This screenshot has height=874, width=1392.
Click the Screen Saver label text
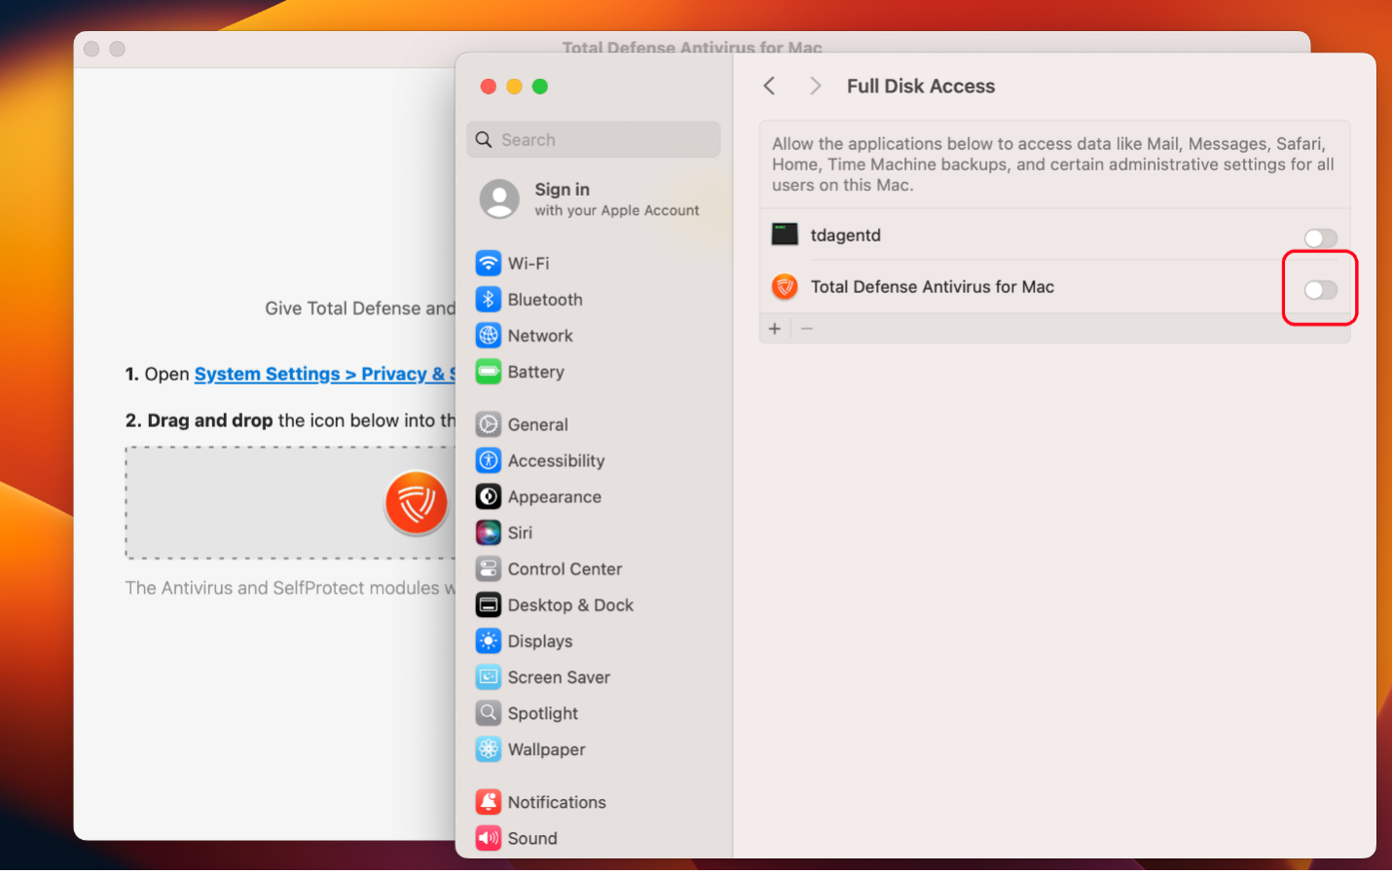pyautogui.click(x=559, y=676)
